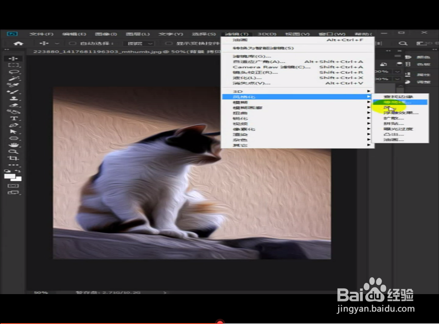
Task: Enable the 显示变换控件 checkbox
Action: 168,43
